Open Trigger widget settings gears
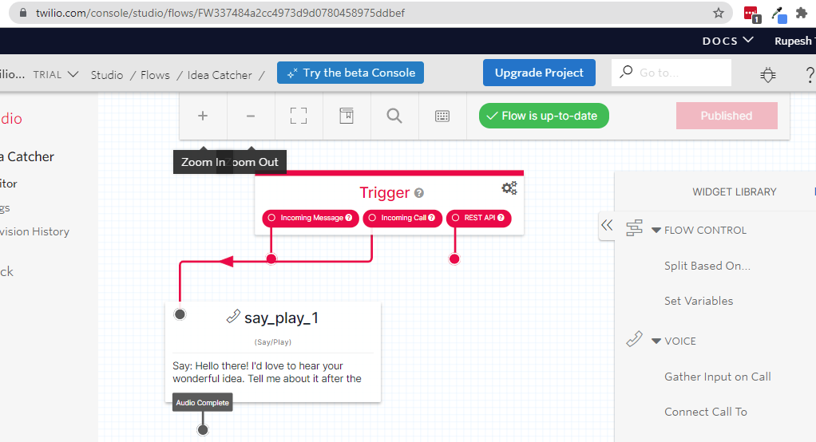Viewport: 816px width, 442px height. (x=509, y=187)
